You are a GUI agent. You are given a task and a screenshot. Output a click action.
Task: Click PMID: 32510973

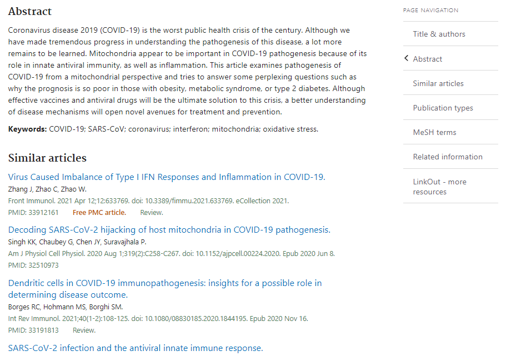point(33,265)
